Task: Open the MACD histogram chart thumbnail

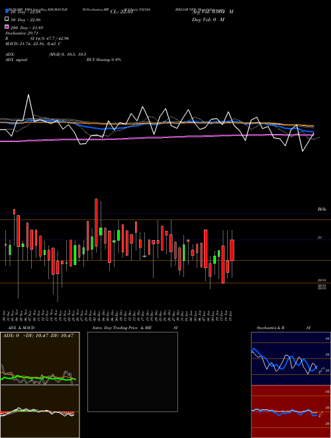Action: [40, 411]
